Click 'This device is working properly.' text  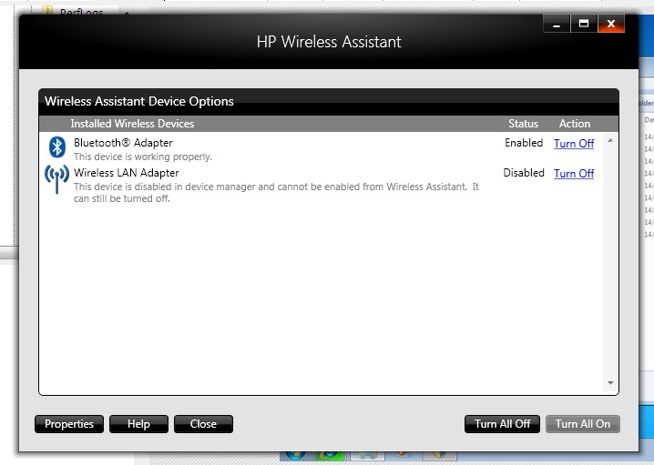pyautogui.click(x=143, y=157)
